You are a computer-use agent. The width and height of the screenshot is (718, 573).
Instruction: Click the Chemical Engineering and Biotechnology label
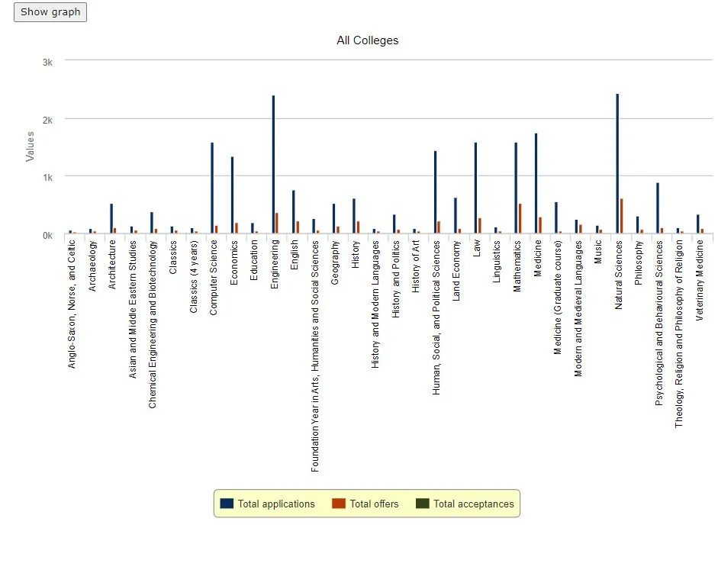(153, 324)
